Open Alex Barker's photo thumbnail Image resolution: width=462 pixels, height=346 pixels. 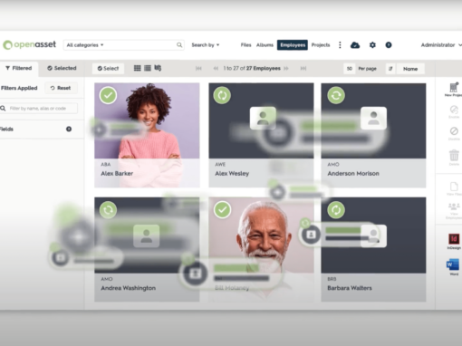click(x=147, y=120)
